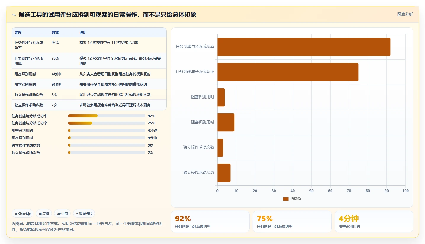The image size is (425, 244).
Task: Click the 7次 table cell
Action: click(x=54, y=105)
